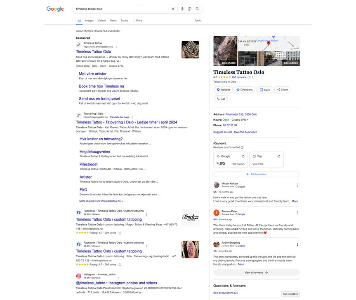The width and height of the screenshot is (356, 300).
Task: Go to Google homepage via logo
Action: coord(55,9)
